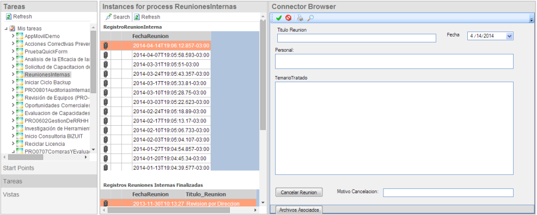Click the print icon in Connector Browser
Viewport: 537px width, 215px height.
pos(300,18)
